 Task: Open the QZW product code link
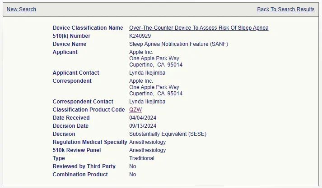click(135, 110)
